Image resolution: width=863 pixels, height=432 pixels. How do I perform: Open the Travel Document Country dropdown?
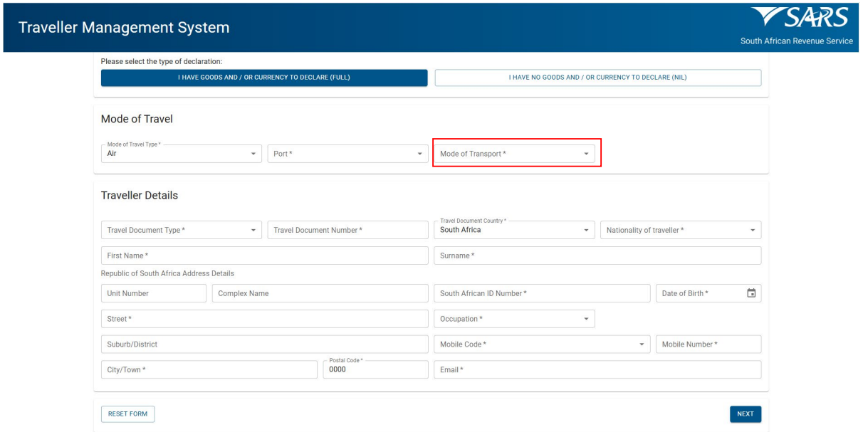514,230
